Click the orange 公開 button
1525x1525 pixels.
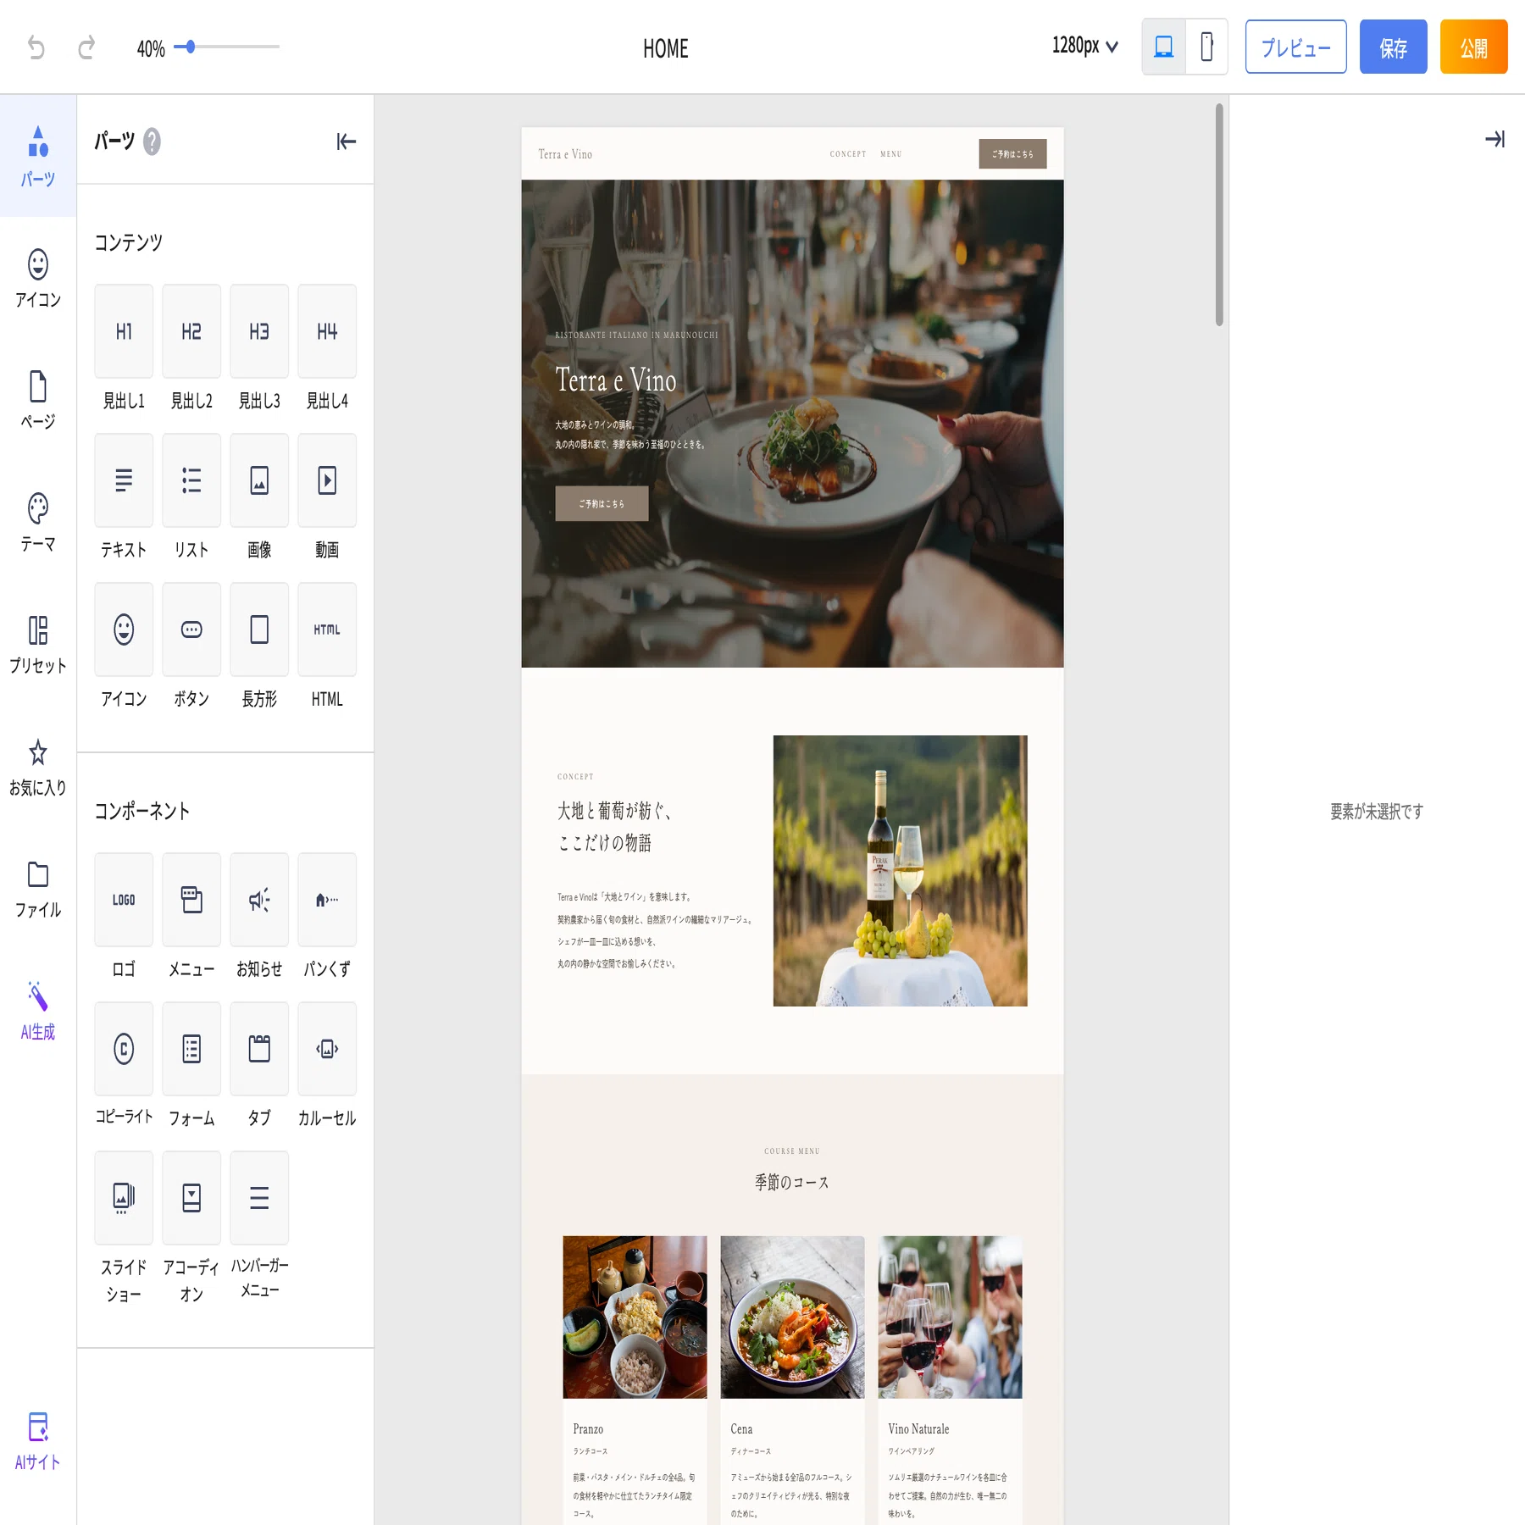1473,47
